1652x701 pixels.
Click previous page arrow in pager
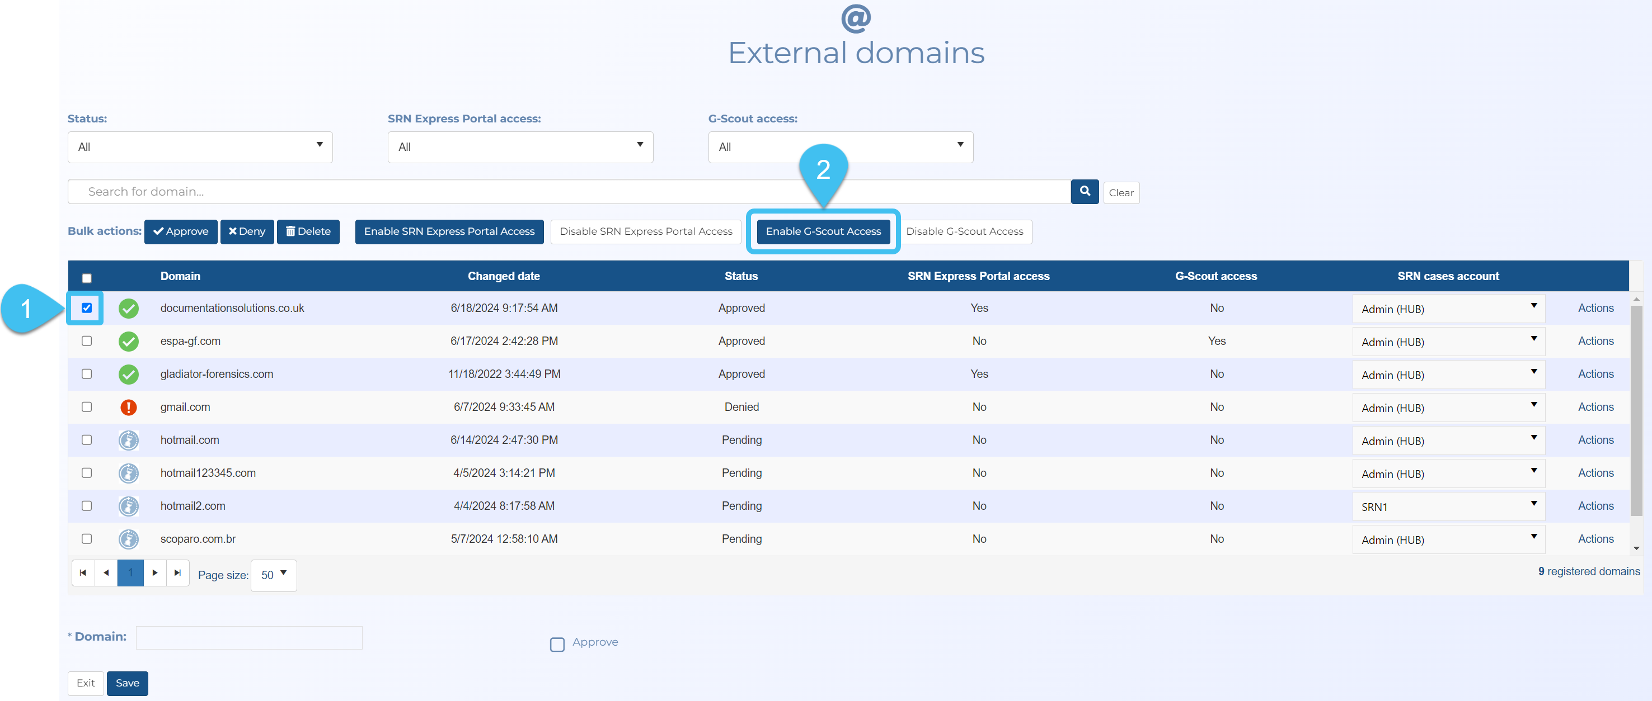point(106,573)
